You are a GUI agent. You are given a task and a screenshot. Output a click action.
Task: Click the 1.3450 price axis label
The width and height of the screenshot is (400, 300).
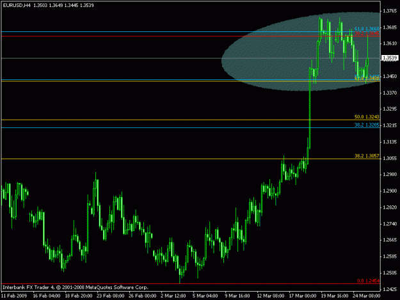point(390,77)
